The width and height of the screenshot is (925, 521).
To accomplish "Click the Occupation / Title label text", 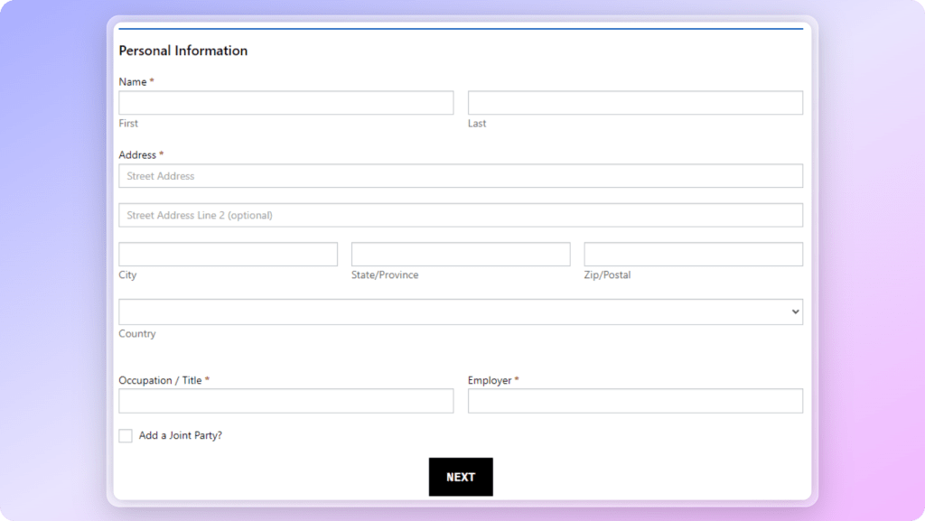I will coord(160,380).
